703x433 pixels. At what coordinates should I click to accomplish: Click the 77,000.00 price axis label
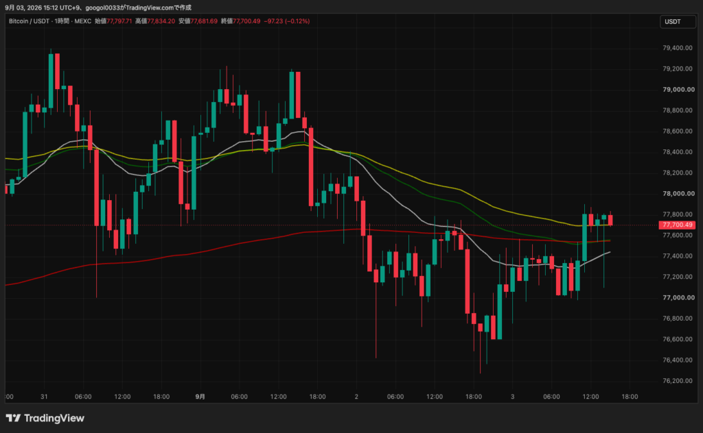tap(678, 297)
